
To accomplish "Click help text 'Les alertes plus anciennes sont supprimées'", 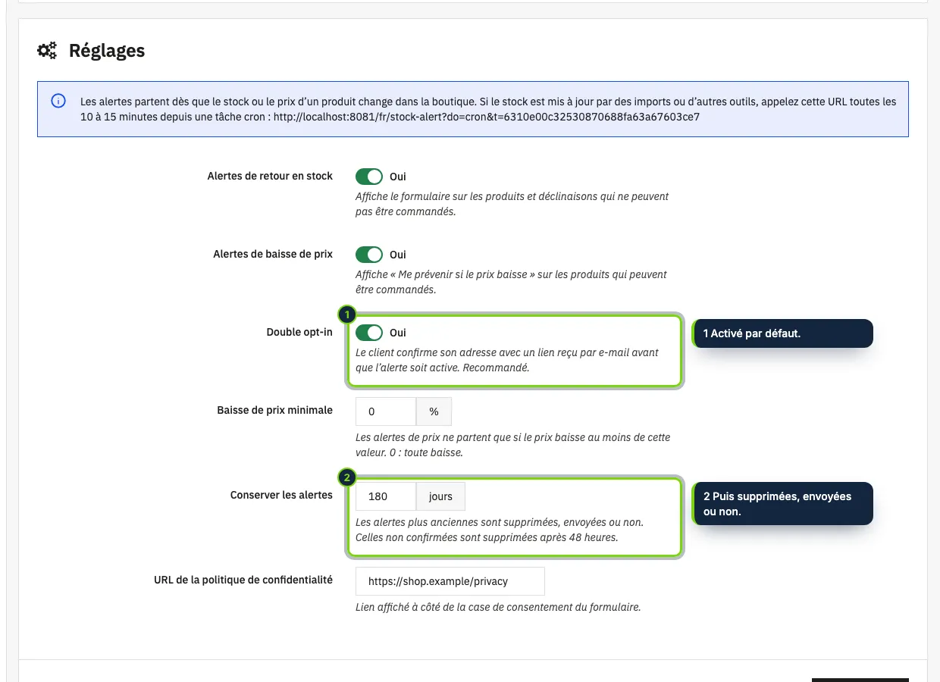I will tap(500, 530).
